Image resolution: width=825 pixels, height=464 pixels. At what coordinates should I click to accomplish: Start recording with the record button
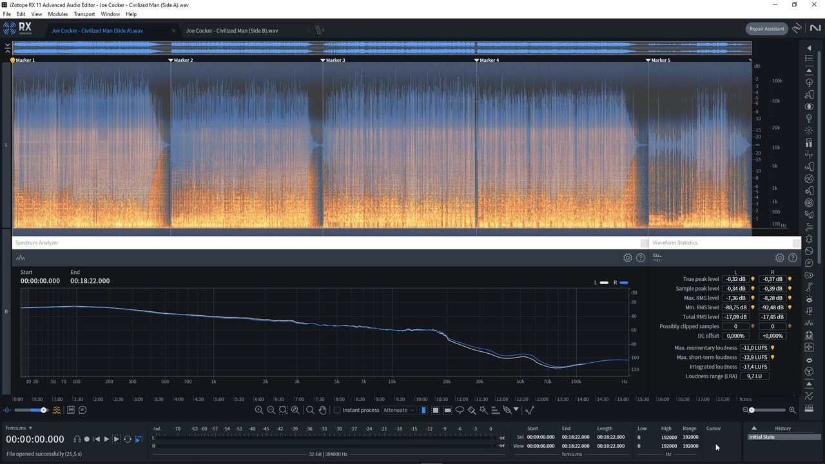coord(87,439)
